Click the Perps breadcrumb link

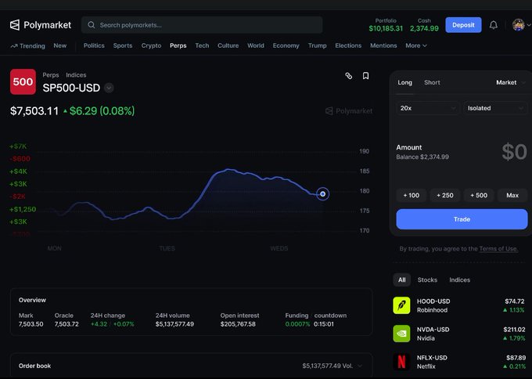point(51,75)
